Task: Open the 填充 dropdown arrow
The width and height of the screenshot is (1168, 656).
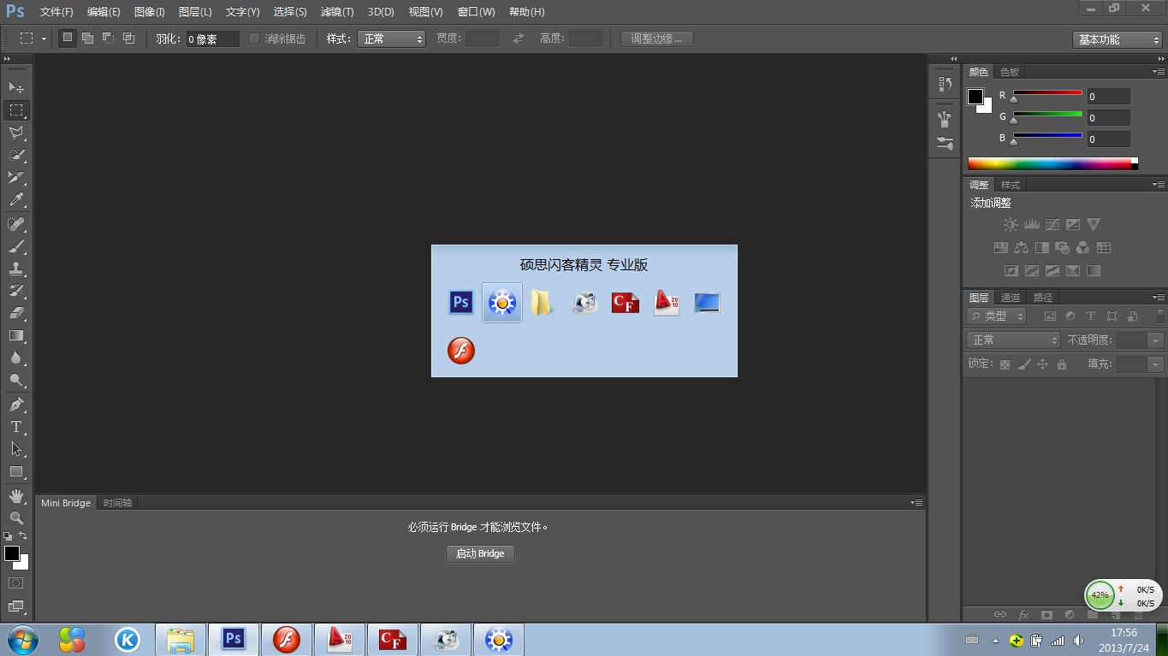Action: pyautogui.click(x=1156, y=364)
